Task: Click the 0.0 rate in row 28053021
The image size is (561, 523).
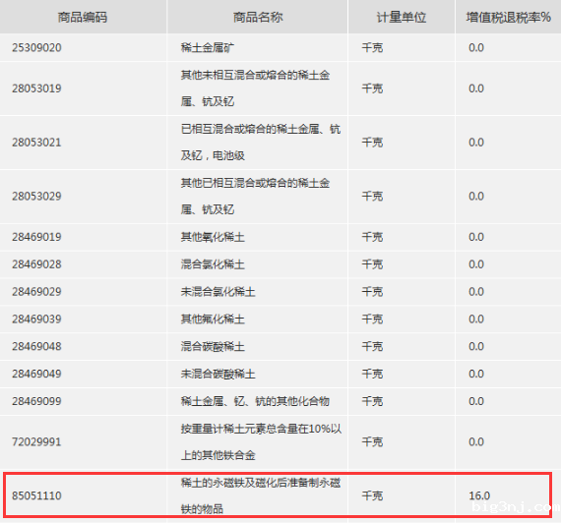Action: pyautogui.click(x=476, y=143)
